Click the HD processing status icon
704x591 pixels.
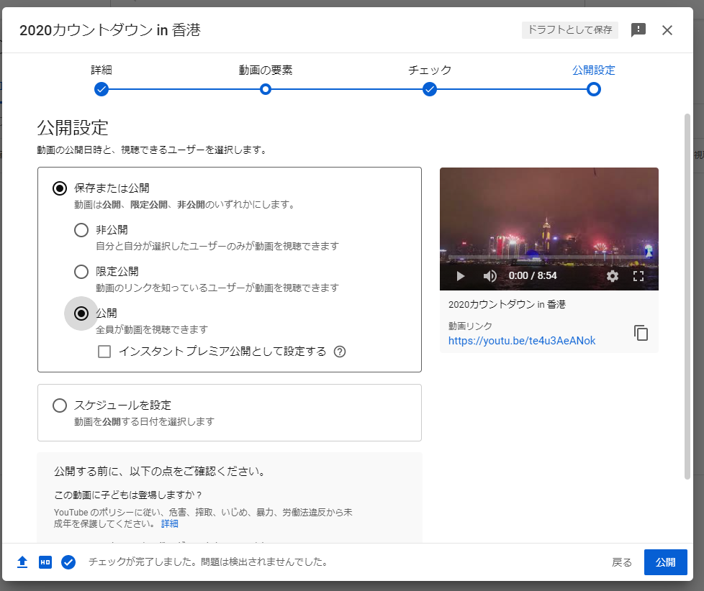(45, 562)
